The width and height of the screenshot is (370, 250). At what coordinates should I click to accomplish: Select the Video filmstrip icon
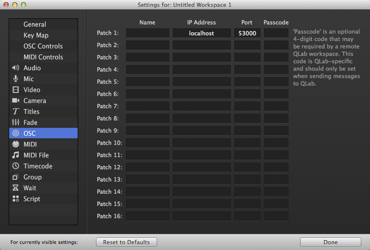click(x=16, y=90)
